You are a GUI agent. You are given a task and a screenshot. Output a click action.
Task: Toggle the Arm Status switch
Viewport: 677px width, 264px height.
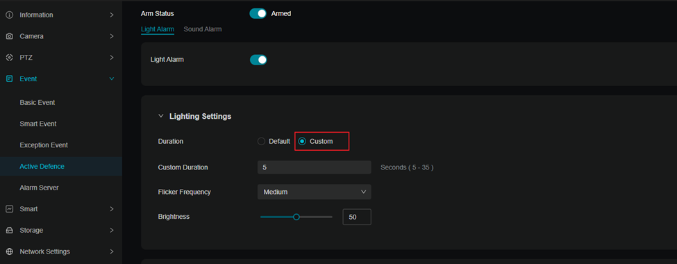coord(258,13)
